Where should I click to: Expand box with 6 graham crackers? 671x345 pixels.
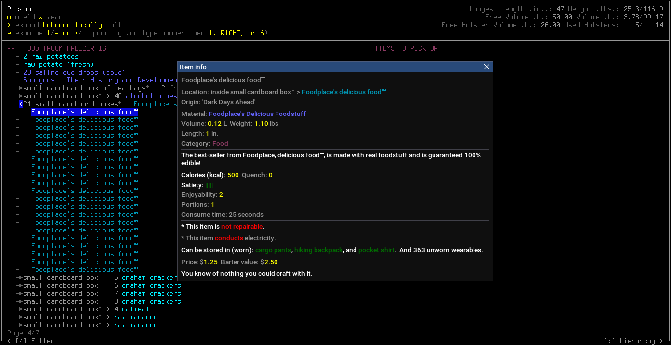pos(20,286)
